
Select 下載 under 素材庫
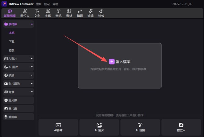[x=12, y=41]
